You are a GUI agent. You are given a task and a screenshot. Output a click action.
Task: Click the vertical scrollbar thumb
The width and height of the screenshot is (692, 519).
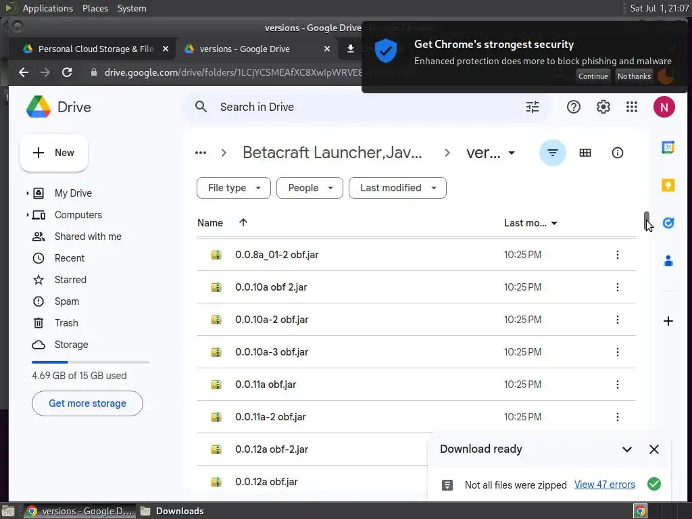point(646,221)
